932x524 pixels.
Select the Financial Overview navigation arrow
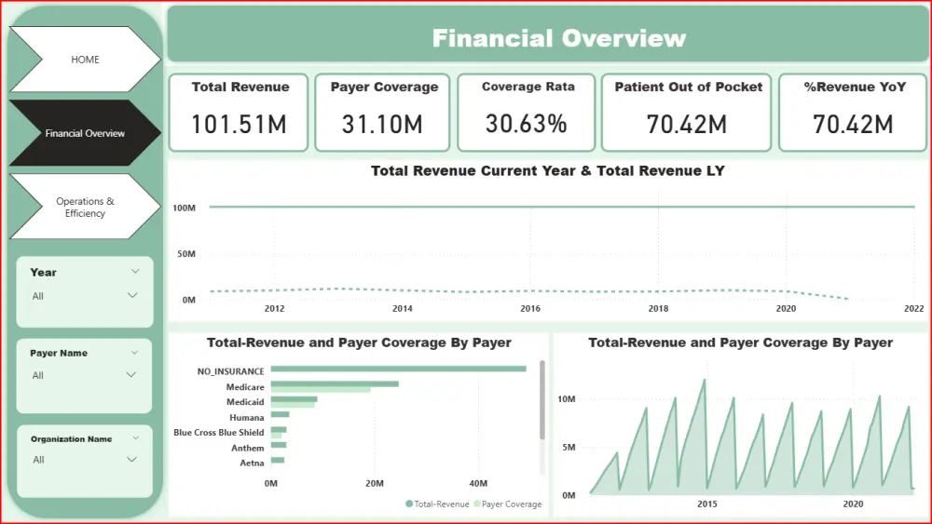85,133
